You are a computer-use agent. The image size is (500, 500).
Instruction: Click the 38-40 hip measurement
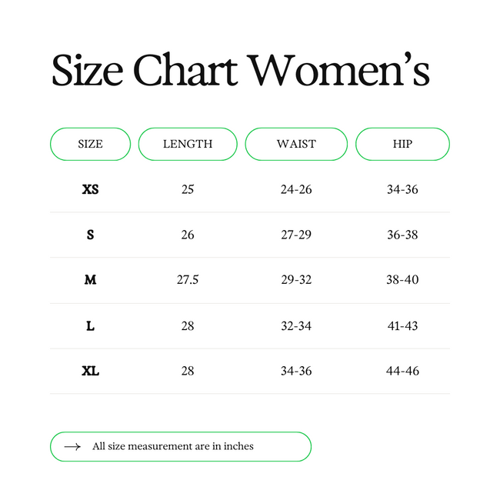pos(402,280)
